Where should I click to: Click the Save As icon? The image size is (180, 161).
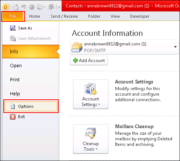click(13, 28)
